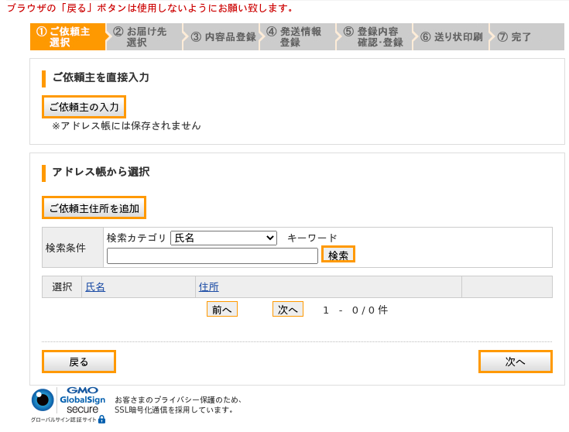Jump to step ⑤ 登録内容確認・登録
This screenshot has height=432, width=569.
[375, 36]
